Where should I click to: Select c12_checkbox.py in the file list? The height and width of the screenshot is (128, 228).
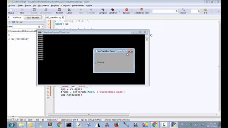(20, 39)
